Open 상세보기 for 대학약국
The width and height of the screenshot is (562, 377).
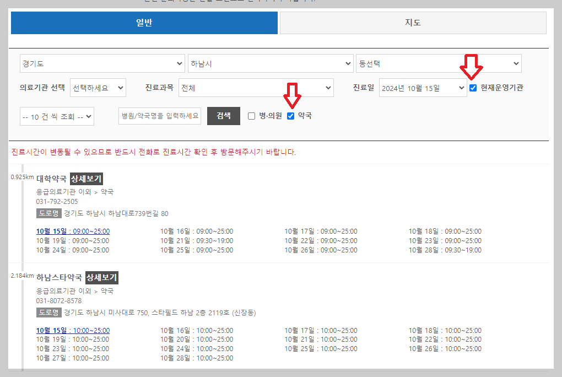[x=87, y=179]
